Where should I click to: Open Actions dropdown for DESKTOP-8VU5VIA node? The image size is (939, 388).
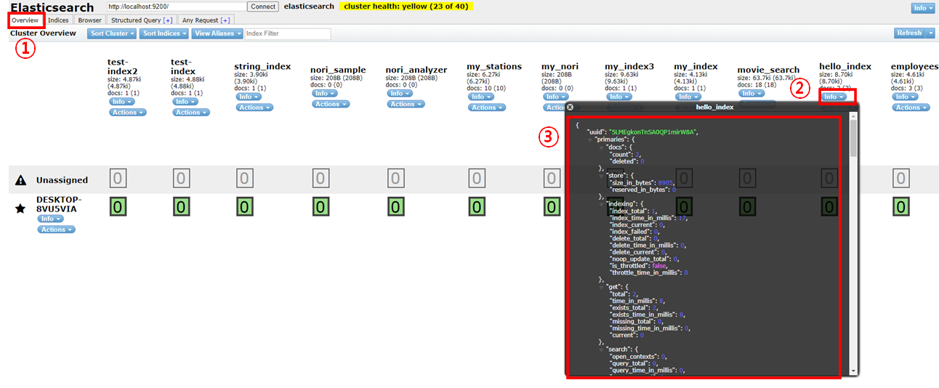pyautogui.click(x=57, y=230)
